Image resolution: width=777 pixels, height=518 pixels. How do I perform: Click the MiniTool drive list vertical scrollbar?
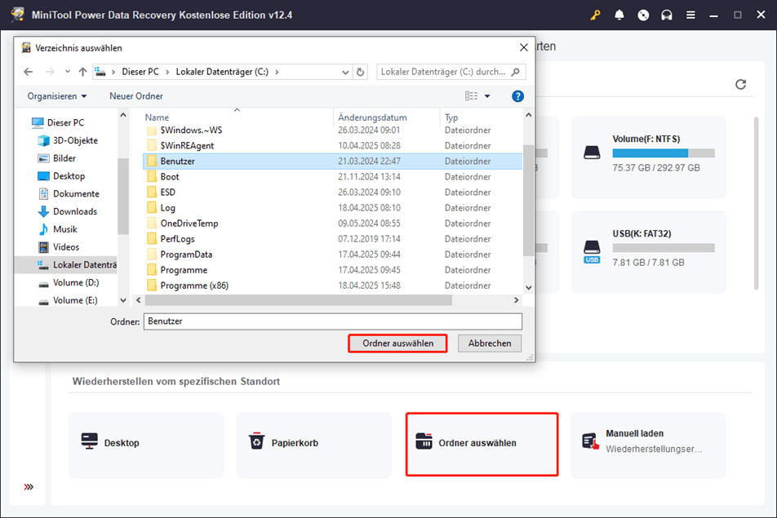click(x=756, y=203)
